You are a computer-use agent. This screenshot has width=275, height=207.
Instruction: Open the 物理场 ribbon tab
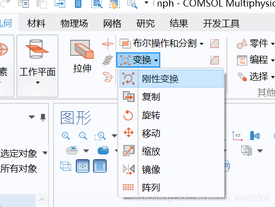pyautogui.click(x=74, y=23)
